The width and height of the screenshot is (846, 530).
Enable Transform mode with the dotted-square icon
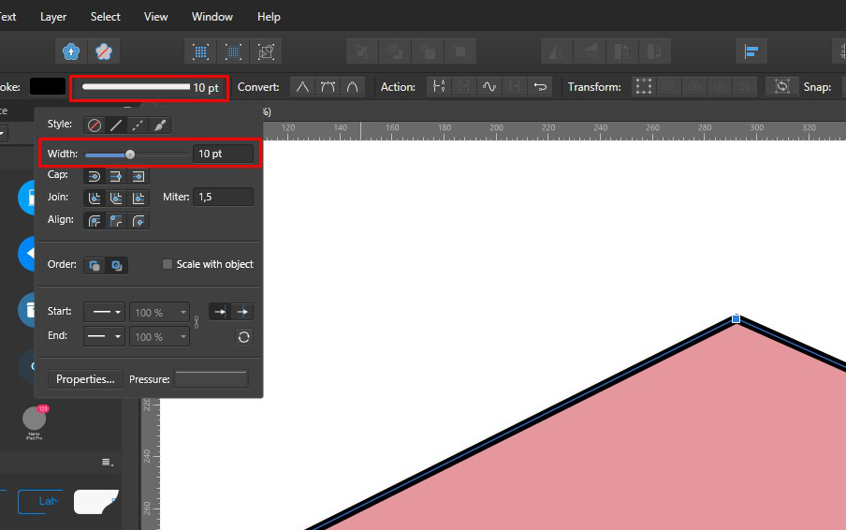[643, 87]
